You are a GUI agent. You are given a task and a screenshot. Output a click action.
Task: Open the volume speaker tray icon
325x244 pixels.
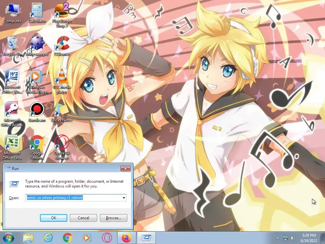pyautogui.click(x=293, y=238)
